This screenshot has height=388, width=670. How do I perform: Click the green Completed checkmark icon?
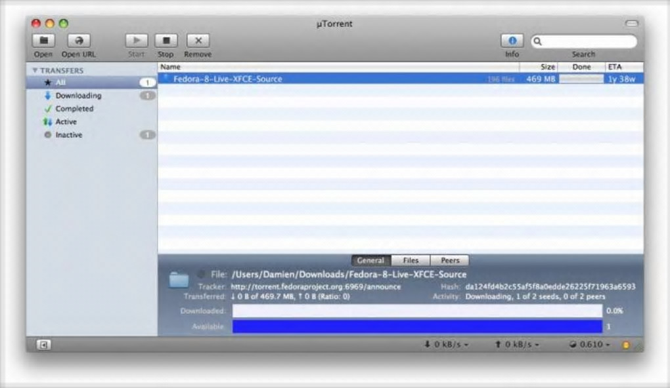pos(47,109)
